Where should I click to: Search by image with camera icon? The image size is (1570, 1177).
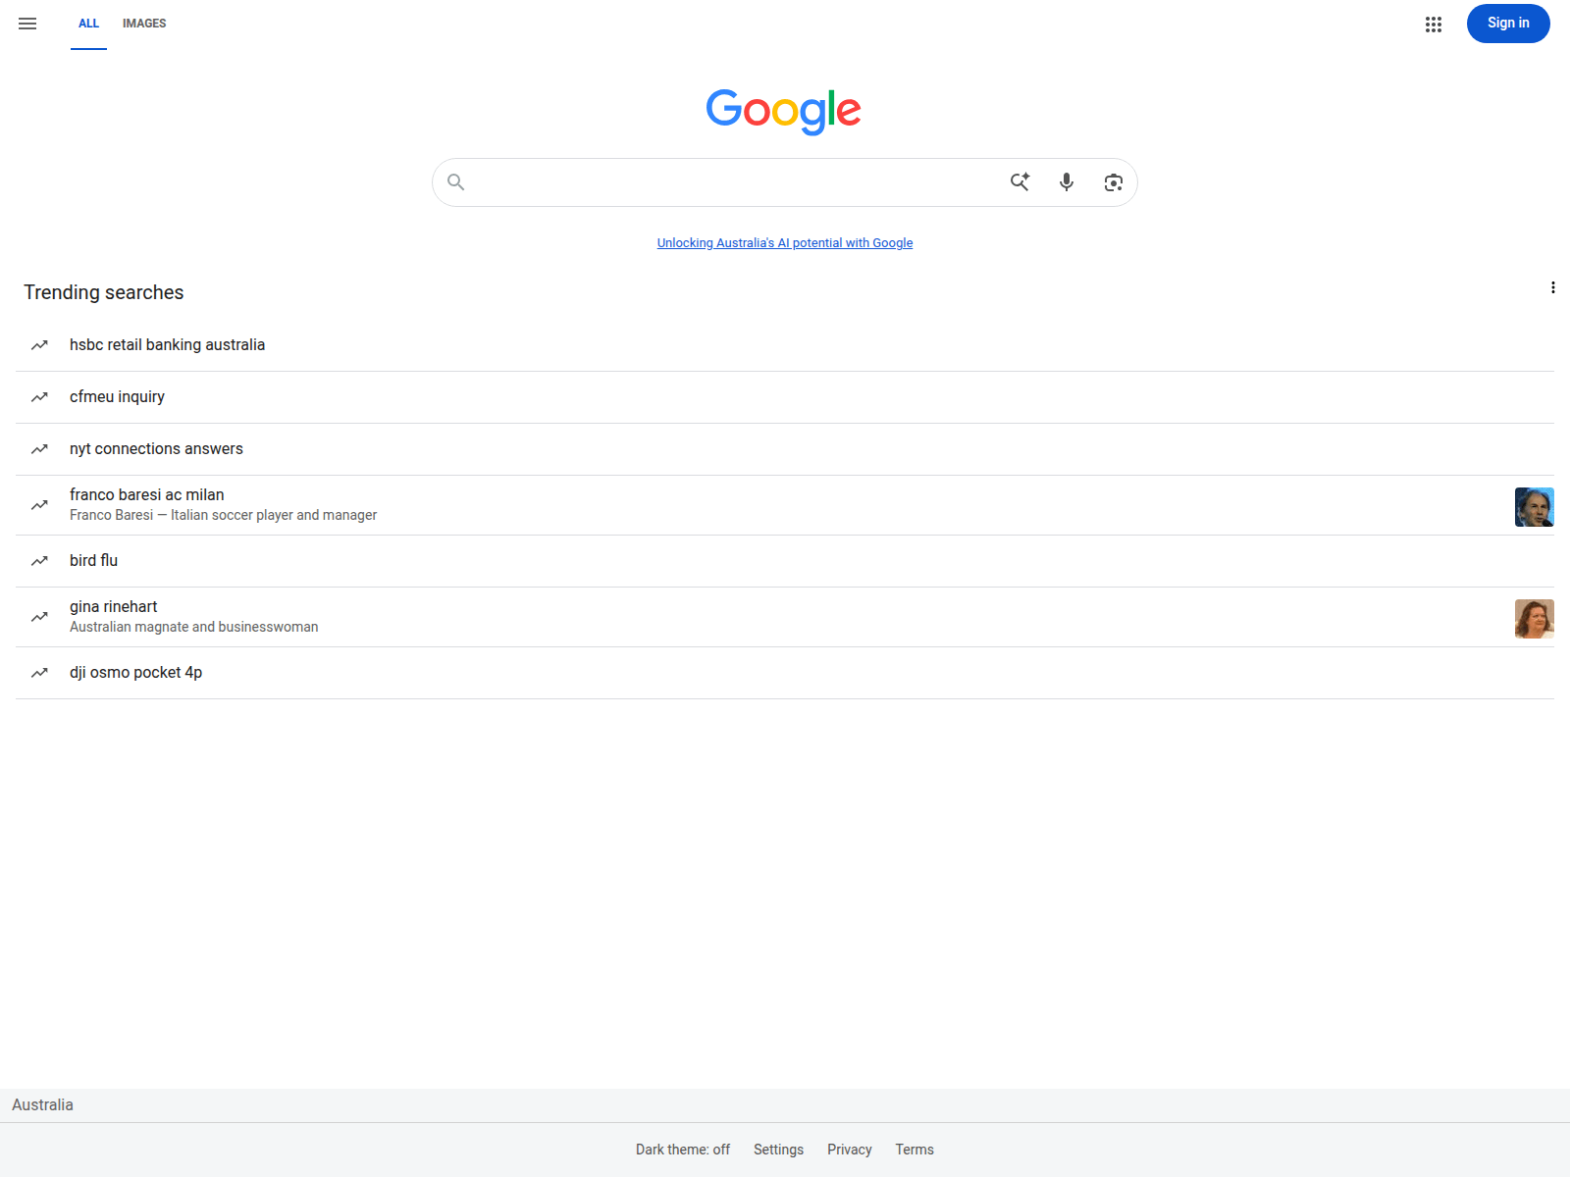point(1113,182)
